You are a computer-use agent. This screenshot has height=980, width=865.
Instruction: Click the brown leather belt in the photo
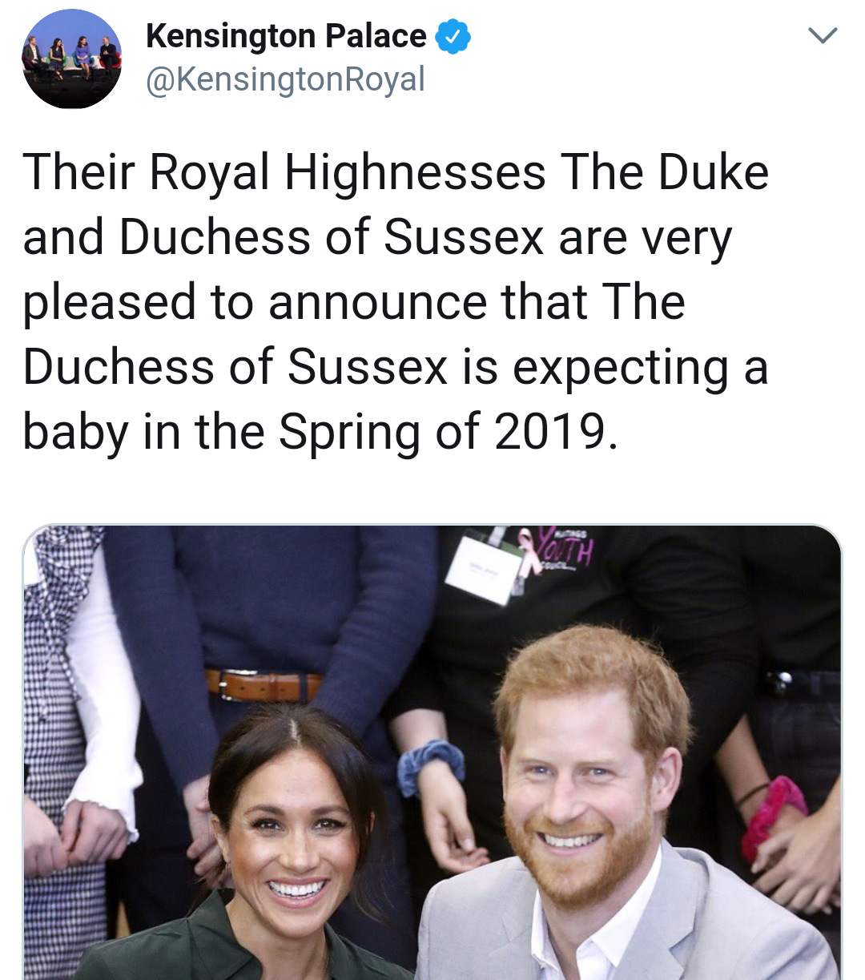click(x=264, y=685)
